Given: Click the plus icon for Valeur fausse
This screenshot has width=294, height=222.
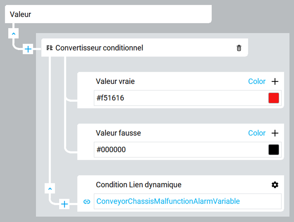Looking at the screenshot, I should (275, 133).
